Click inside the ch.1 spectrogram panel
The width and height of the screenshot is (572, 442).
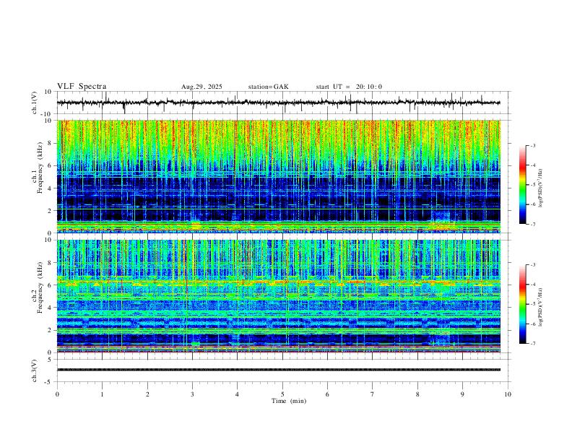pos(278,176)
